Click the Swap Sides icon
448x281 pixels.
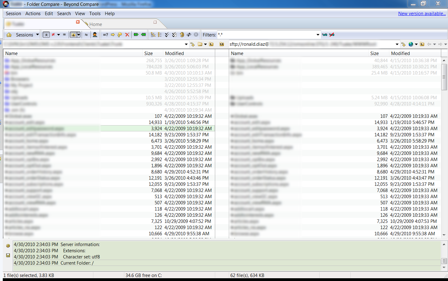189,35
